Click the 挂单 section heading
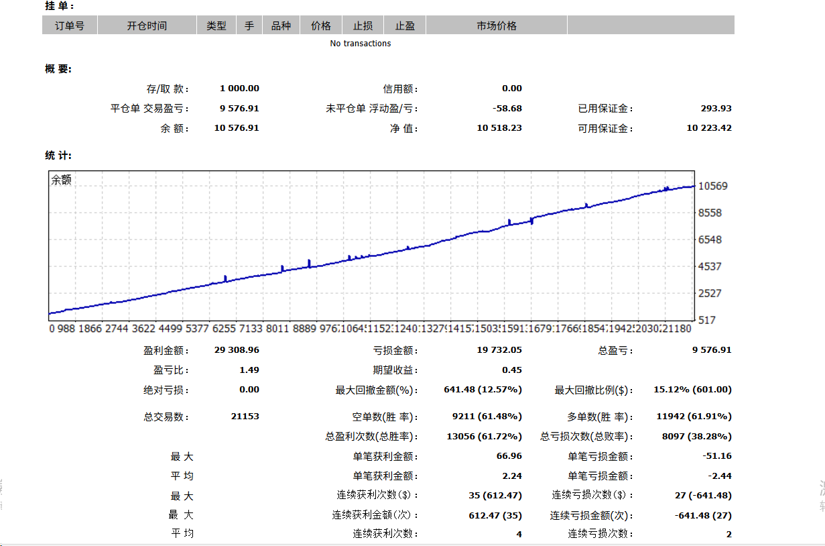The height and width of the screenshot is (546, 825). pyautogui.click(x=60, y=6)
